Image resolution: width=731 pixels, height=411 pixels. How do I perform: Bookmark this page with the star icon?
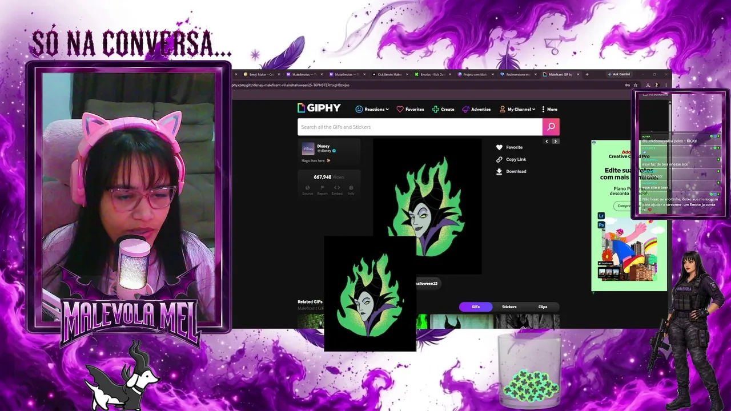pyautogui.click(x=635, y=85)
